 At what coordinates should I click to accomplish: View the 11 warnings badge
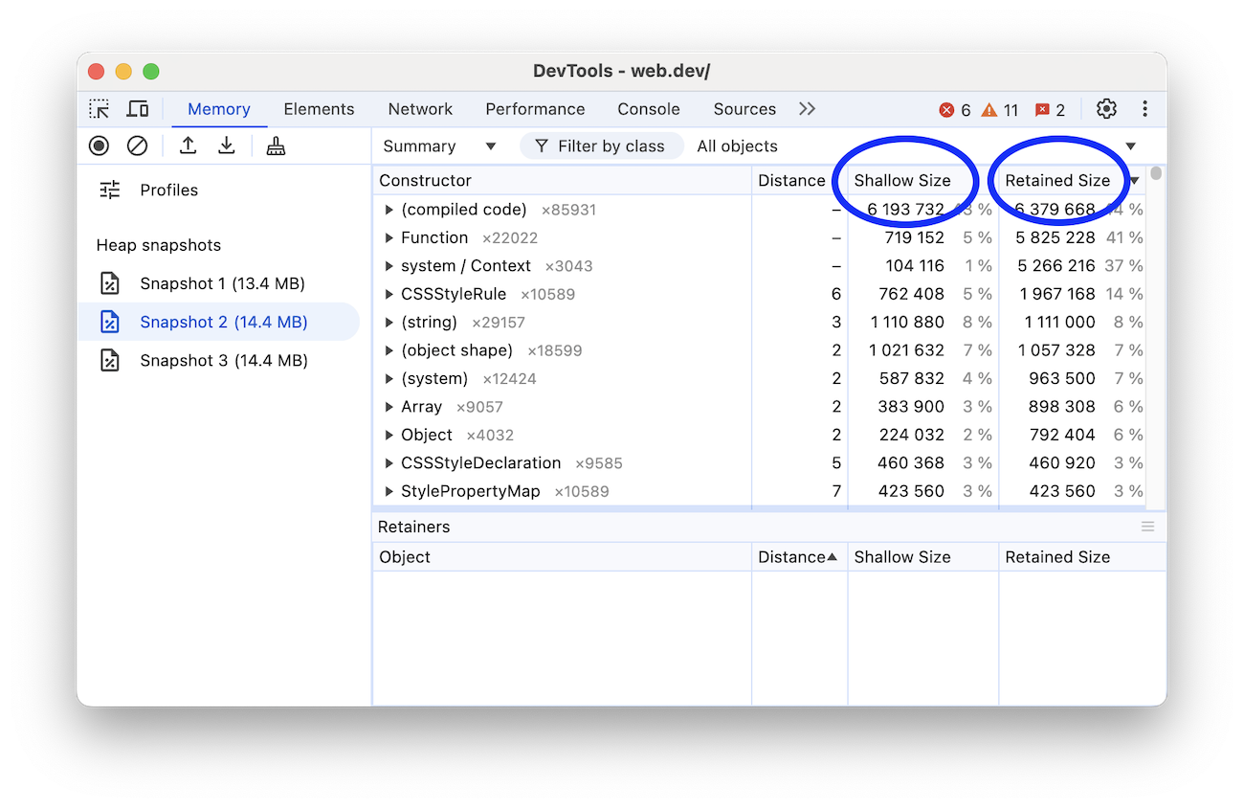pyautogui.click(x=1000, y=108)
